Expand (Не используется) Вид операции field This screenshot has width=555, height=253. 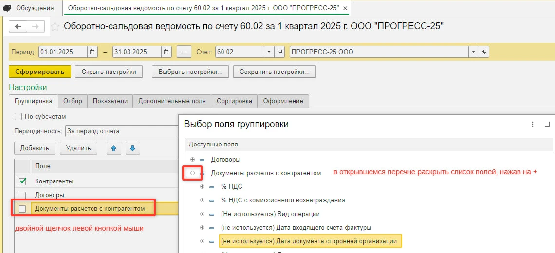pos(203,214)
